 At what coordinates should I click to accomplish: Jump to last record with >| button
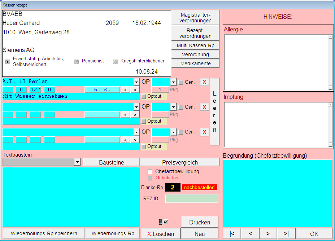click(286, 234)
